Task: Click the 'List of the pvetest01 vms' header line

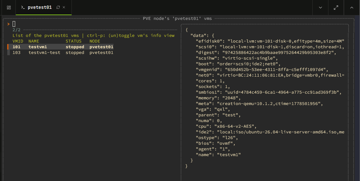Action: click(x=94, y=36)
